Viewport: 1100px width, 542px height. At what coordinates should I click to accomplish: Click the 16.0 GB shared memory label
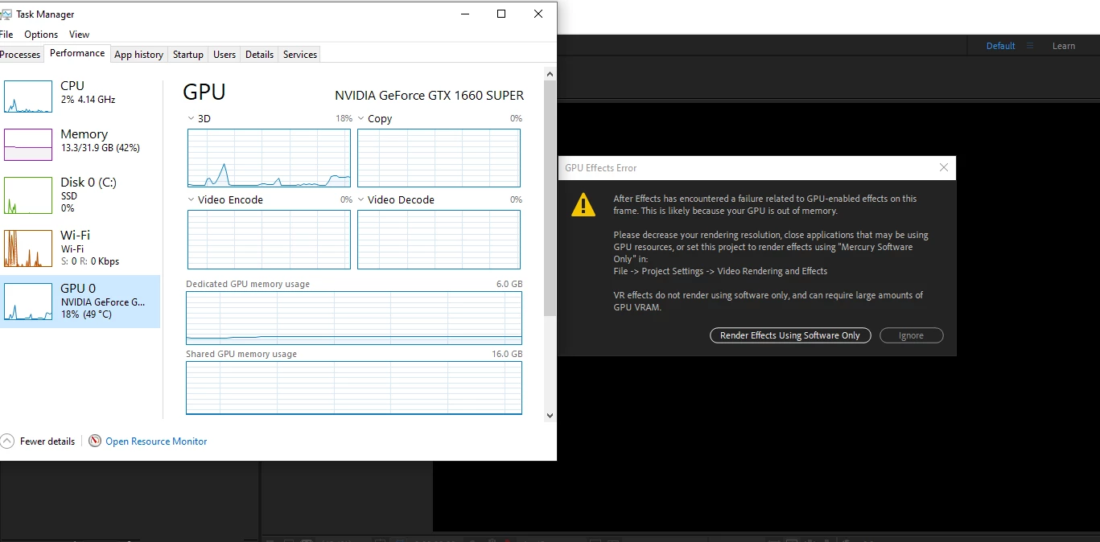[507, 354]
